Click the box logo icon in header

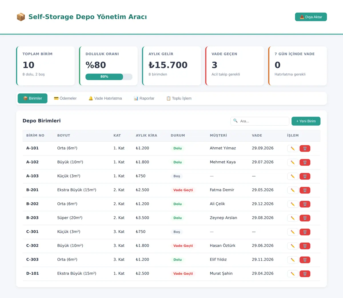pyautogui.click(x=21, y=17)
